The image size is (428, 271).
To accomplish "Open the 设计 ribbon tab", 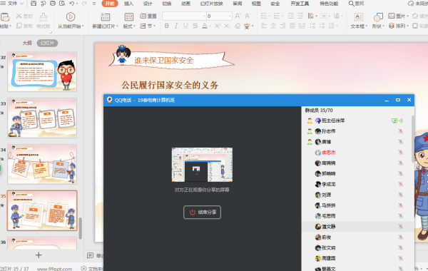I will (148, 4).
